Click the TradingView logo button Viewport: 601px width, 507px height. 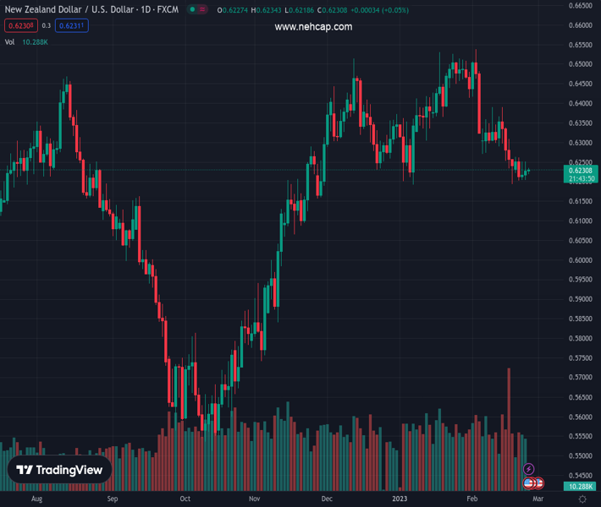[x=59, y=470]
